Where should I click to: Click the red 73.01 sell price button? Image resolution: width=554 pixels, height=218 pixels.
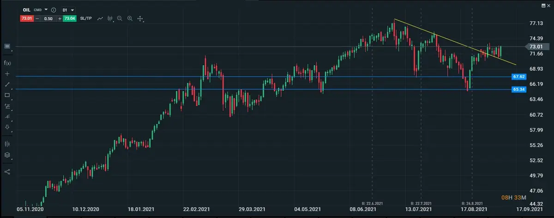coord(26,18)
